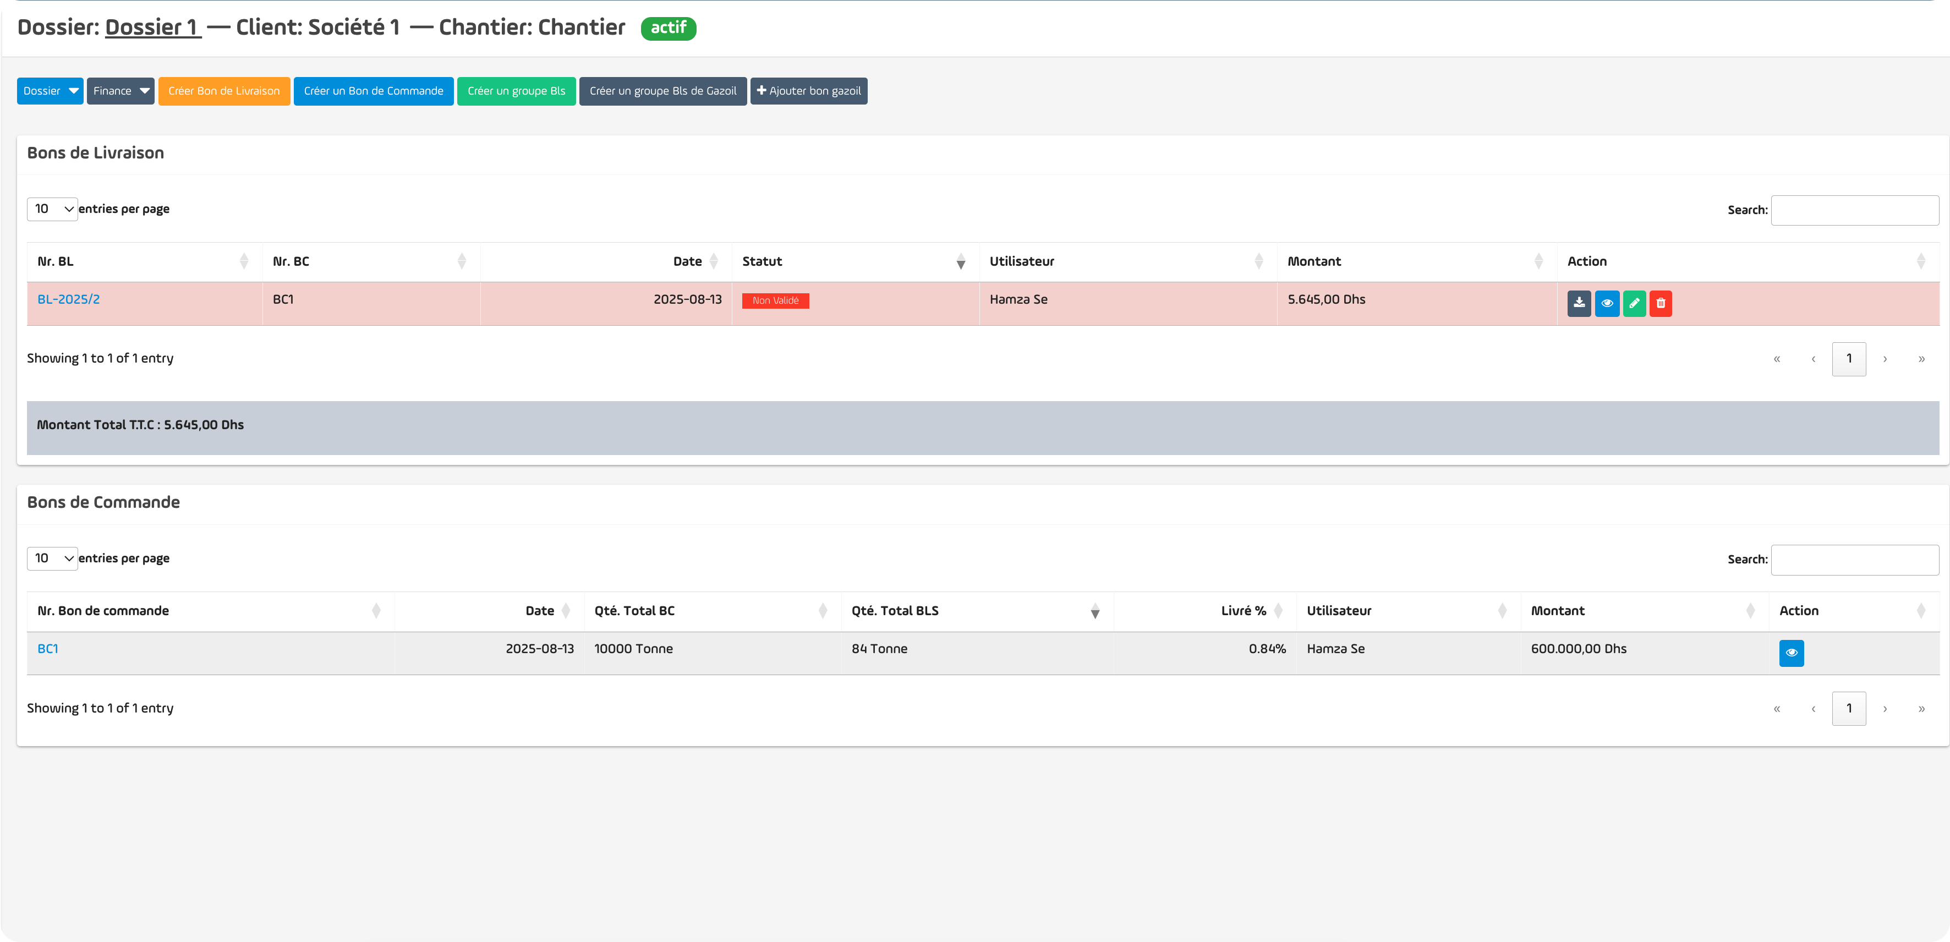
Task: Click Créer Bon de Livraison button
Action: pyautogui.click(x=224, y=91)
